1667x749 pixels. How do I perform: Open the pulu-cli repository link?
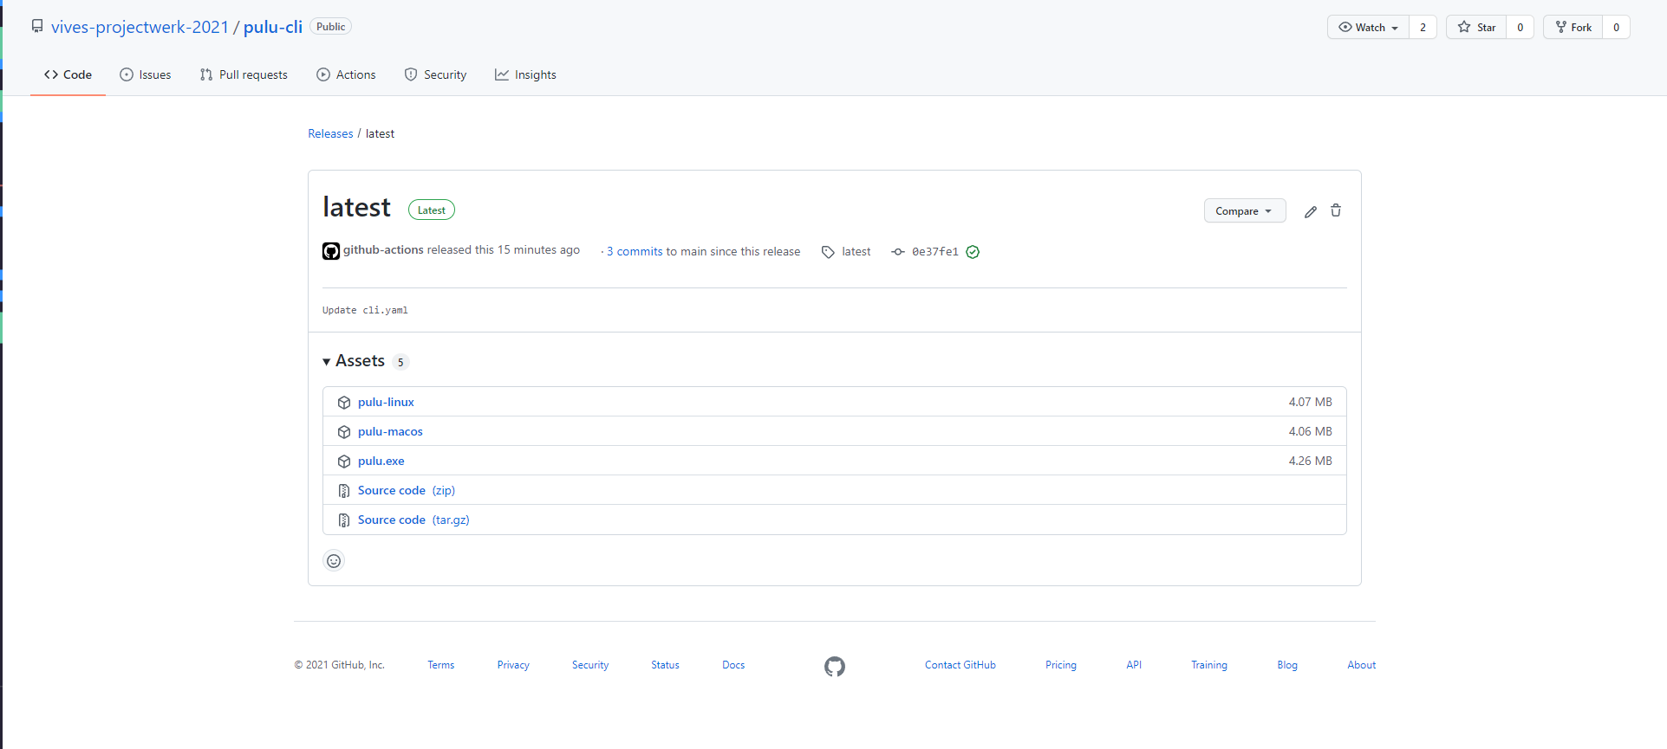pos(273,27)
